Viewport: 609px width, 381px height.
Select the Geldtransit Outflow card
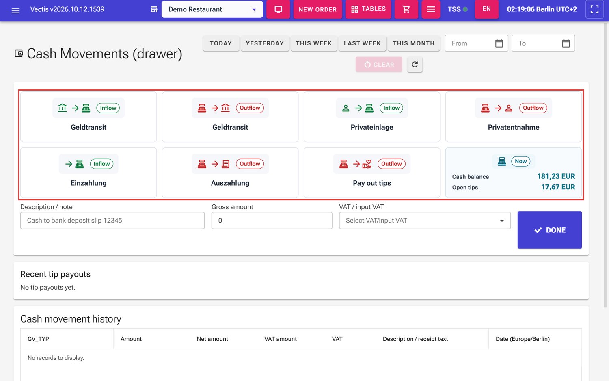(x=230, y=117)
